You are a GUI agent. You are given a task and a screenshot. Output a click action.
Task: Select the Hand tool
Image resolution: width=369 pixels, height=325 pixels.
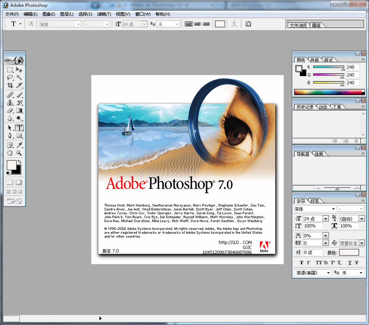[x=10, y=153]
